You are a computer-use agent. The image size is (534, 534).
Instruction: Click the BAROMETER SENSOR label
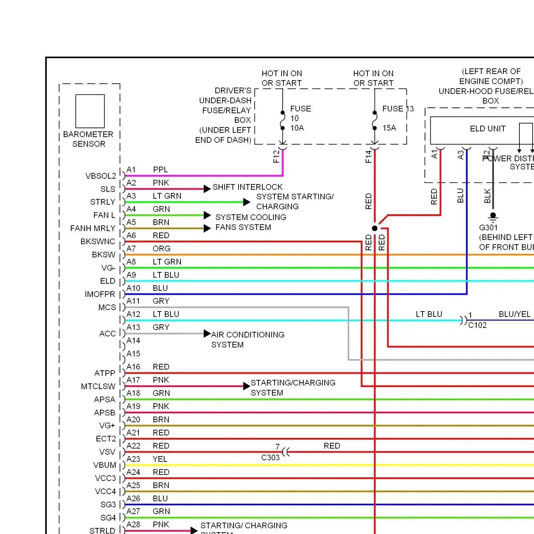[88, 139]
